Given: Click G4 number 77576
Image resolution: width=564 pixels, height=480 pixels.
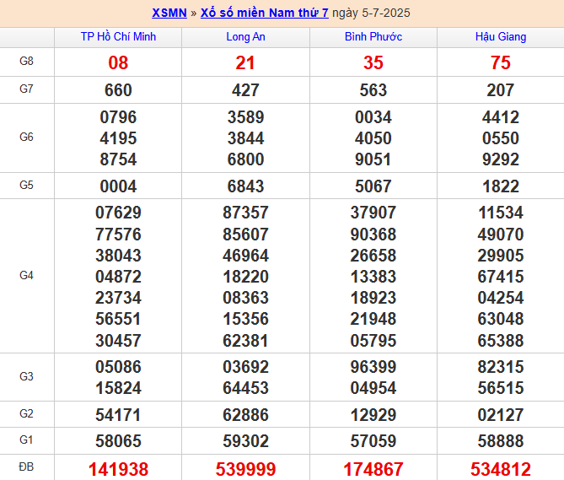Looking at the screenshot, I should [x=118, y=235].
